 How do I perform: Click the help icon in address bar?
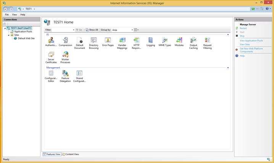(x=267, y=8)
